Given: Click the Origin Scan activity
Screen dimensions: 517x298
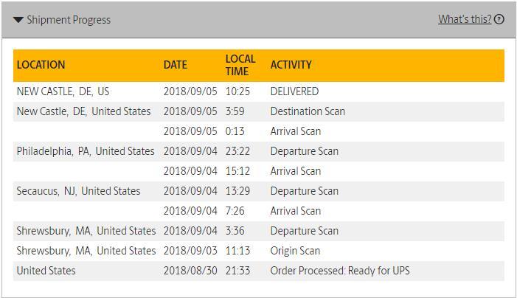Looking at the screenshot, I should pos(295,251).
